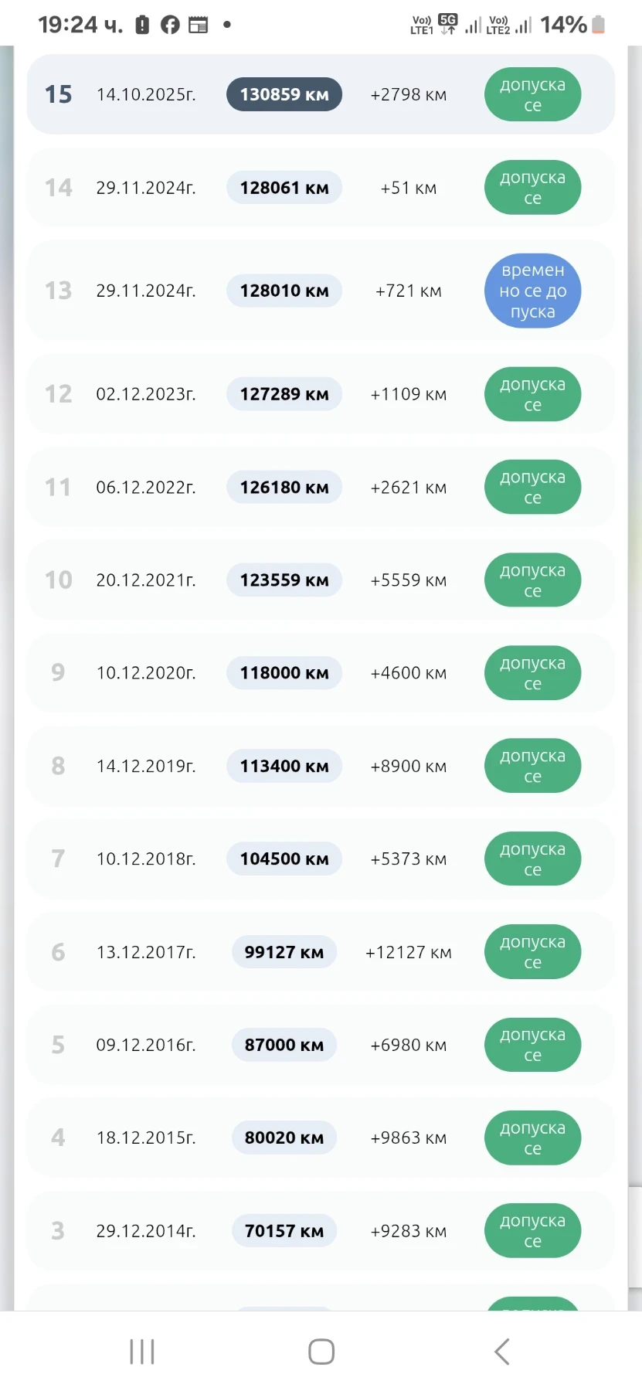Screen dimensions: 642x1391
Task: Tap the battery indicator in status bar
Action: point(599,25)
